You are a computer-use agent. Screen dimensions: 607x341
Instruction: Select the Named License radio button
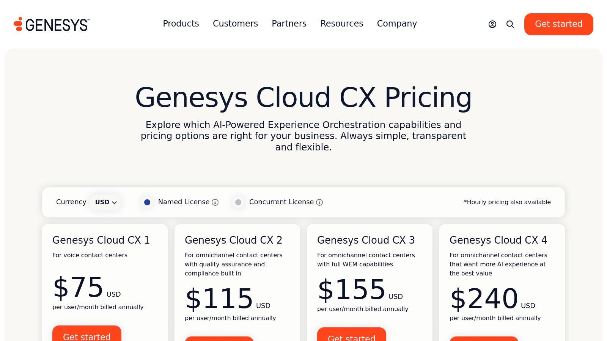point(147,202)
